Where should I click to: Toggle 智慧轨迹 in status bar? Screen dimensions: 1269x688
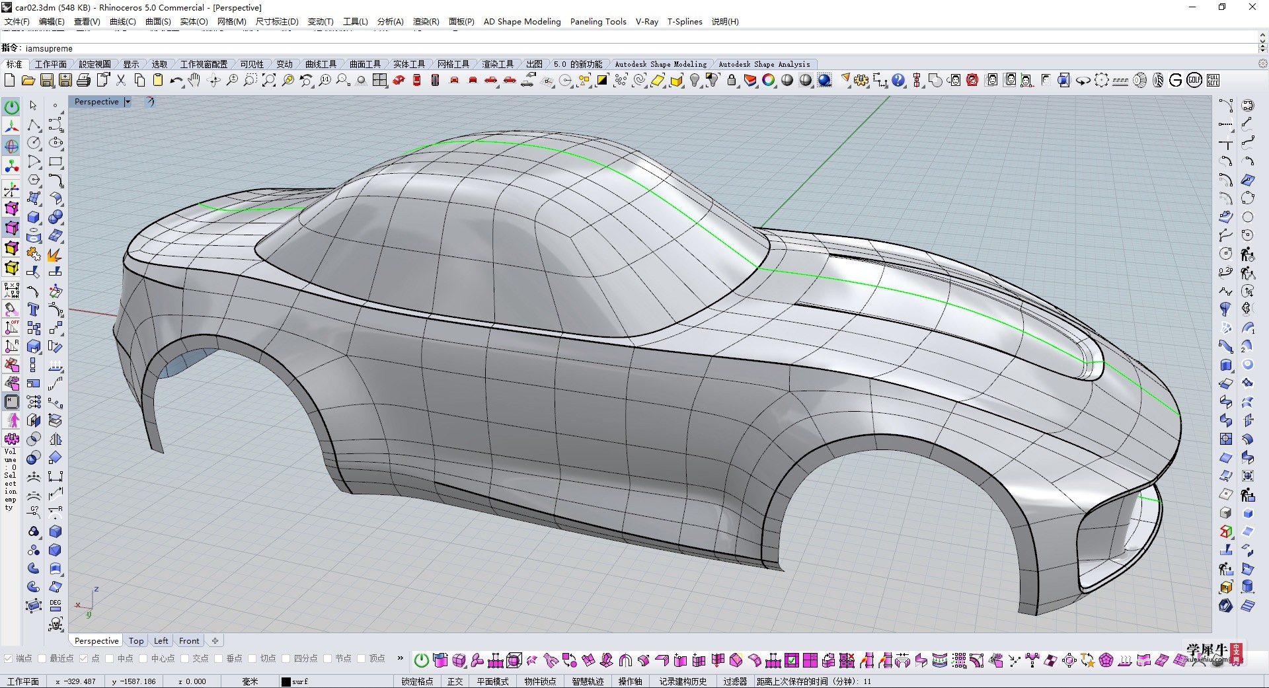pyautogui.click(x=588, y=681)
